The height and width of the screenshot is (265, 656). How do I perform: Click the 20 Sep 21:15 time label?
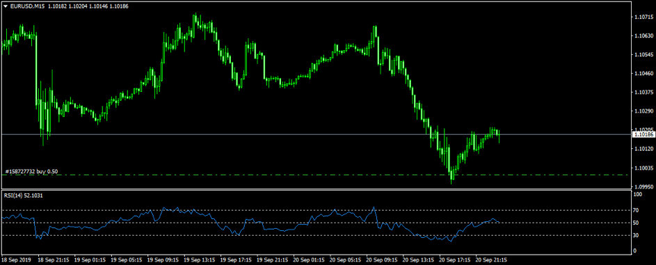[491, 259]
